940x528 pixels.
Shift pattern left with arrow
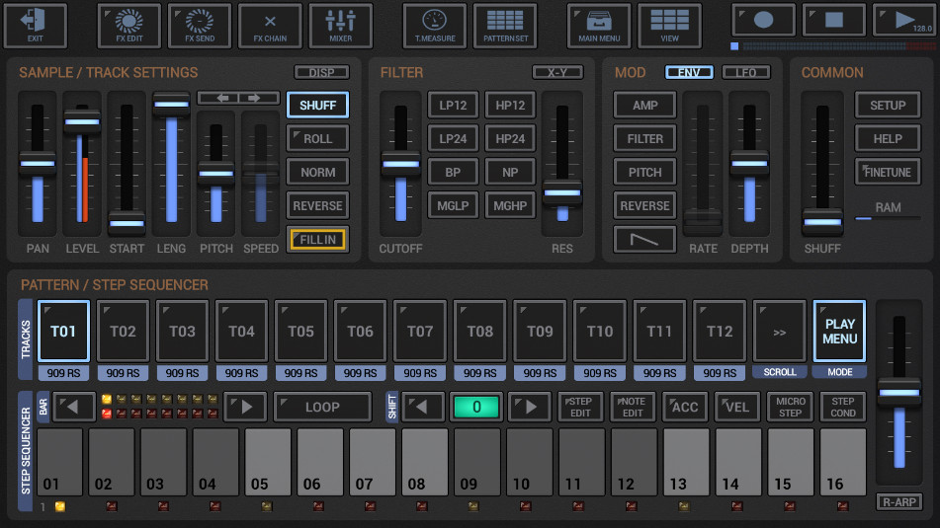423,407
